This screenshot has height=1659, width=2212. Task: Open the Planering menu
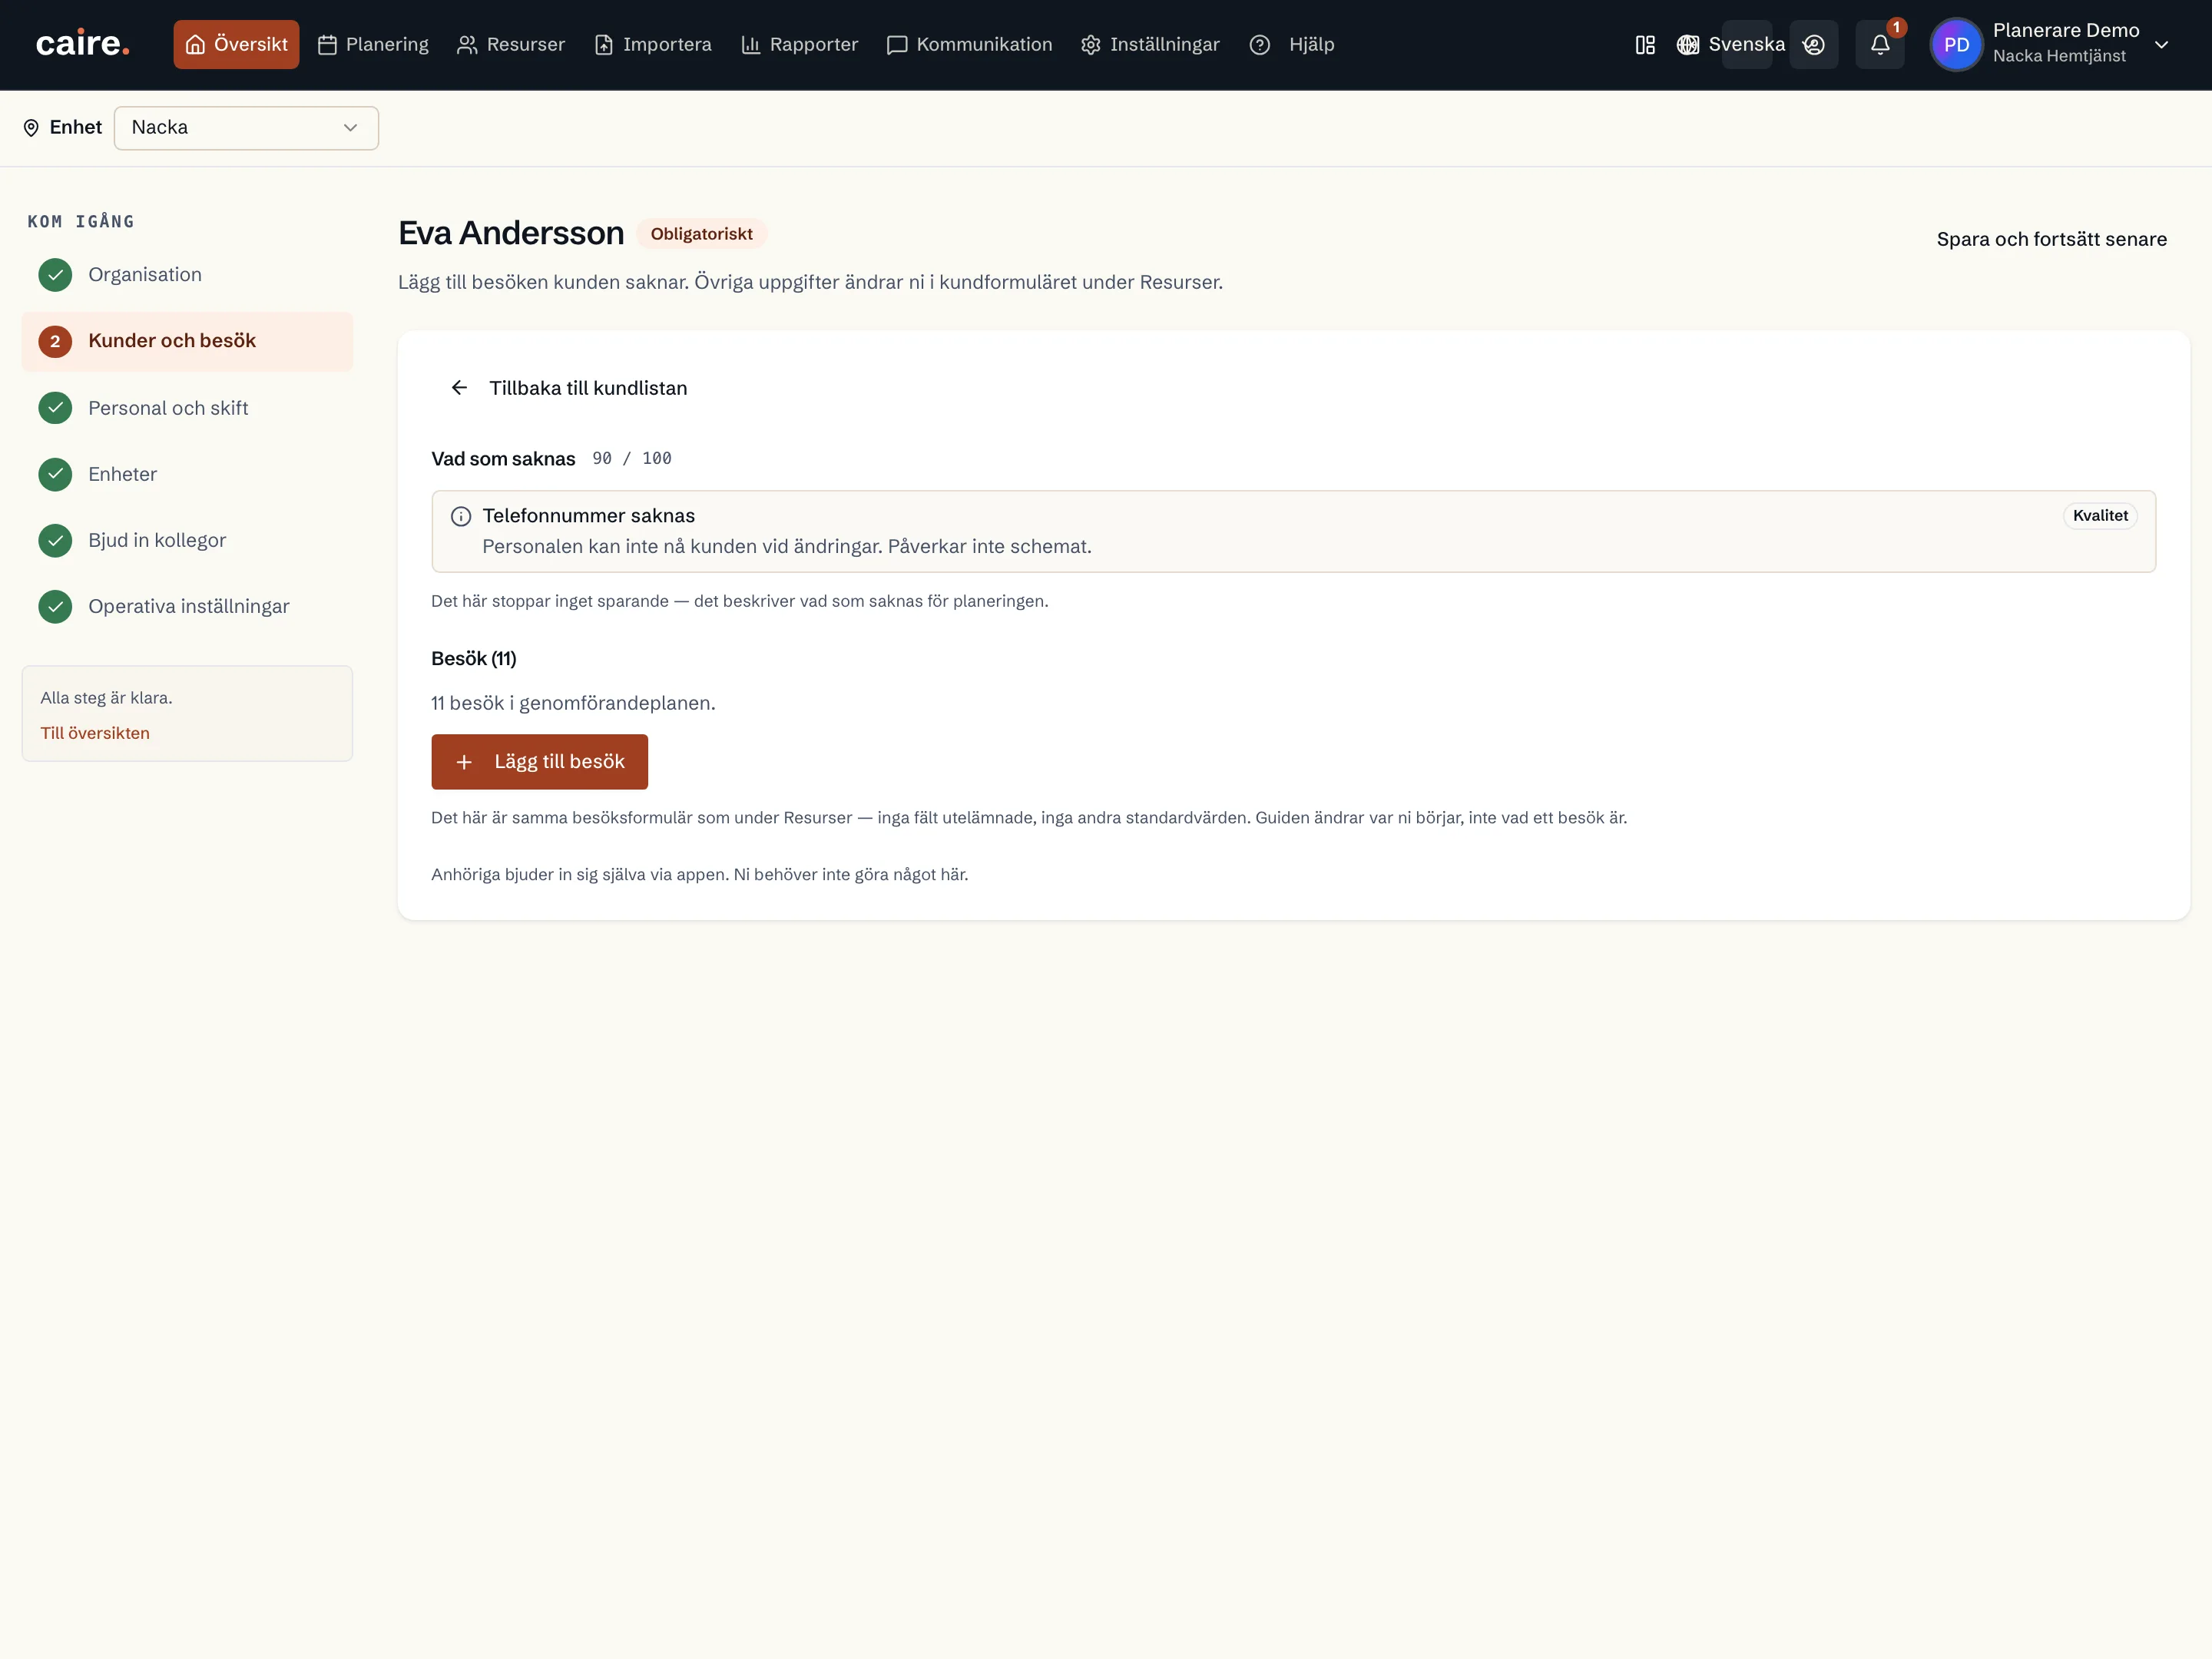373,45
